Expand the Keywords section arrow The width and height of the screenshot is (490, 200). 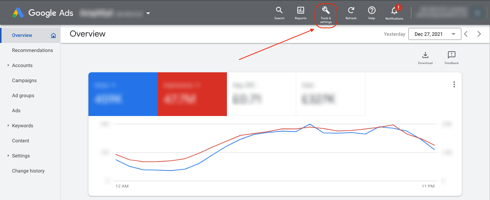[x=8, y=125]
